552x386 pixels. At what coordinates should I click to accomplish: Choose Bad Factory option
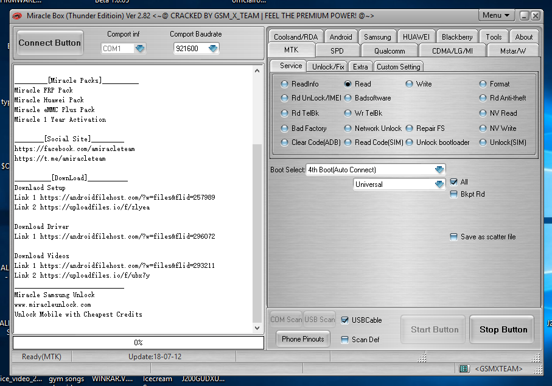tap(304, 128)
